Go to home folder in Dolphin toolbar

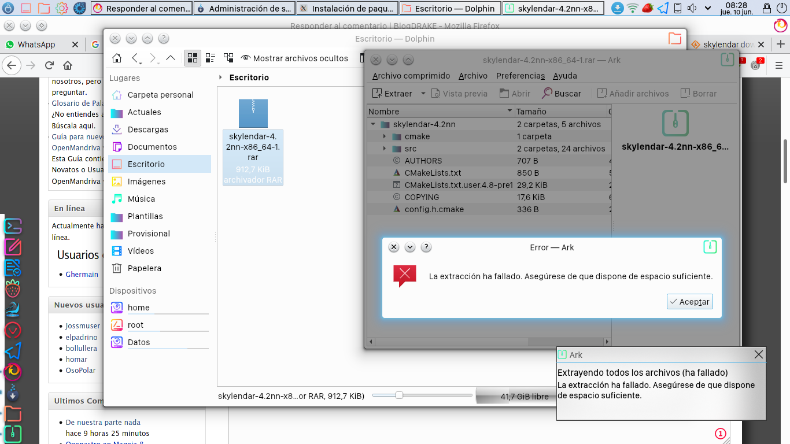(117, 58)
